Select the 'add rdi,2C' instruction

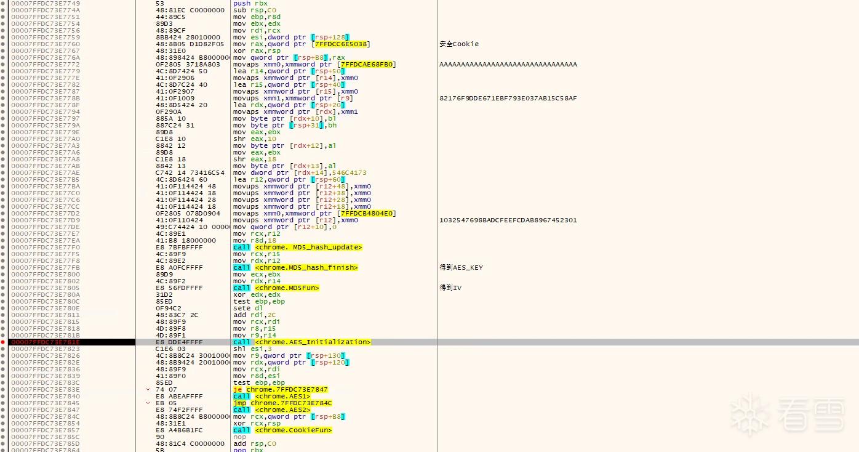click(255, 315)
